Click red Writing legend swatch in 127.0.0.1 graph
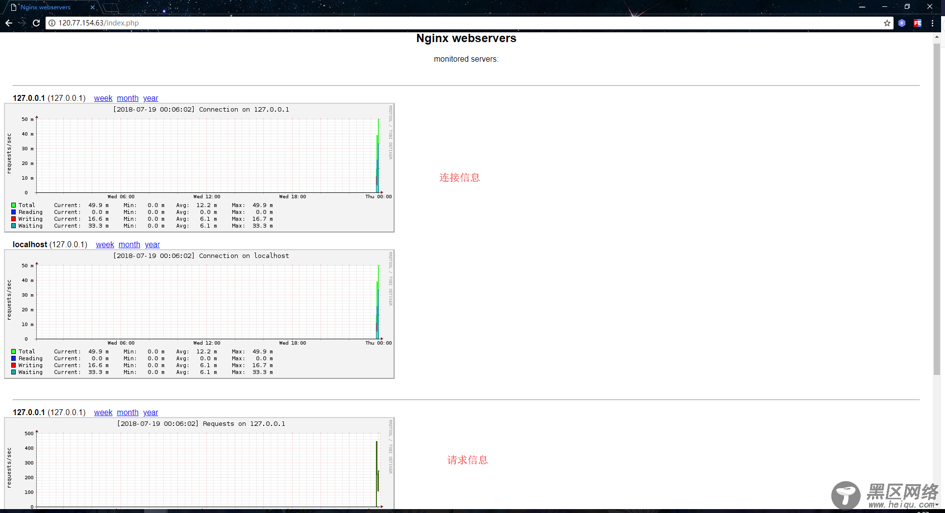945x513 pixels. [14, 219]
